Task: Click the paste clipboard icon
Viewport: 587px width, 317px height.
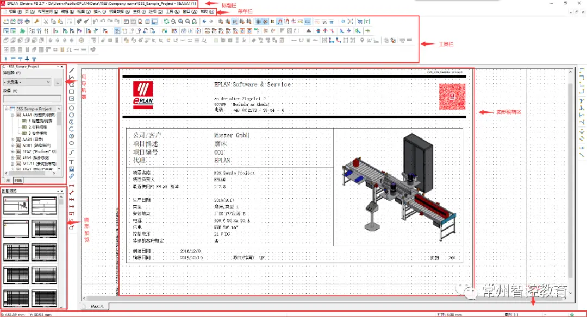Action: tap(60, 21)
